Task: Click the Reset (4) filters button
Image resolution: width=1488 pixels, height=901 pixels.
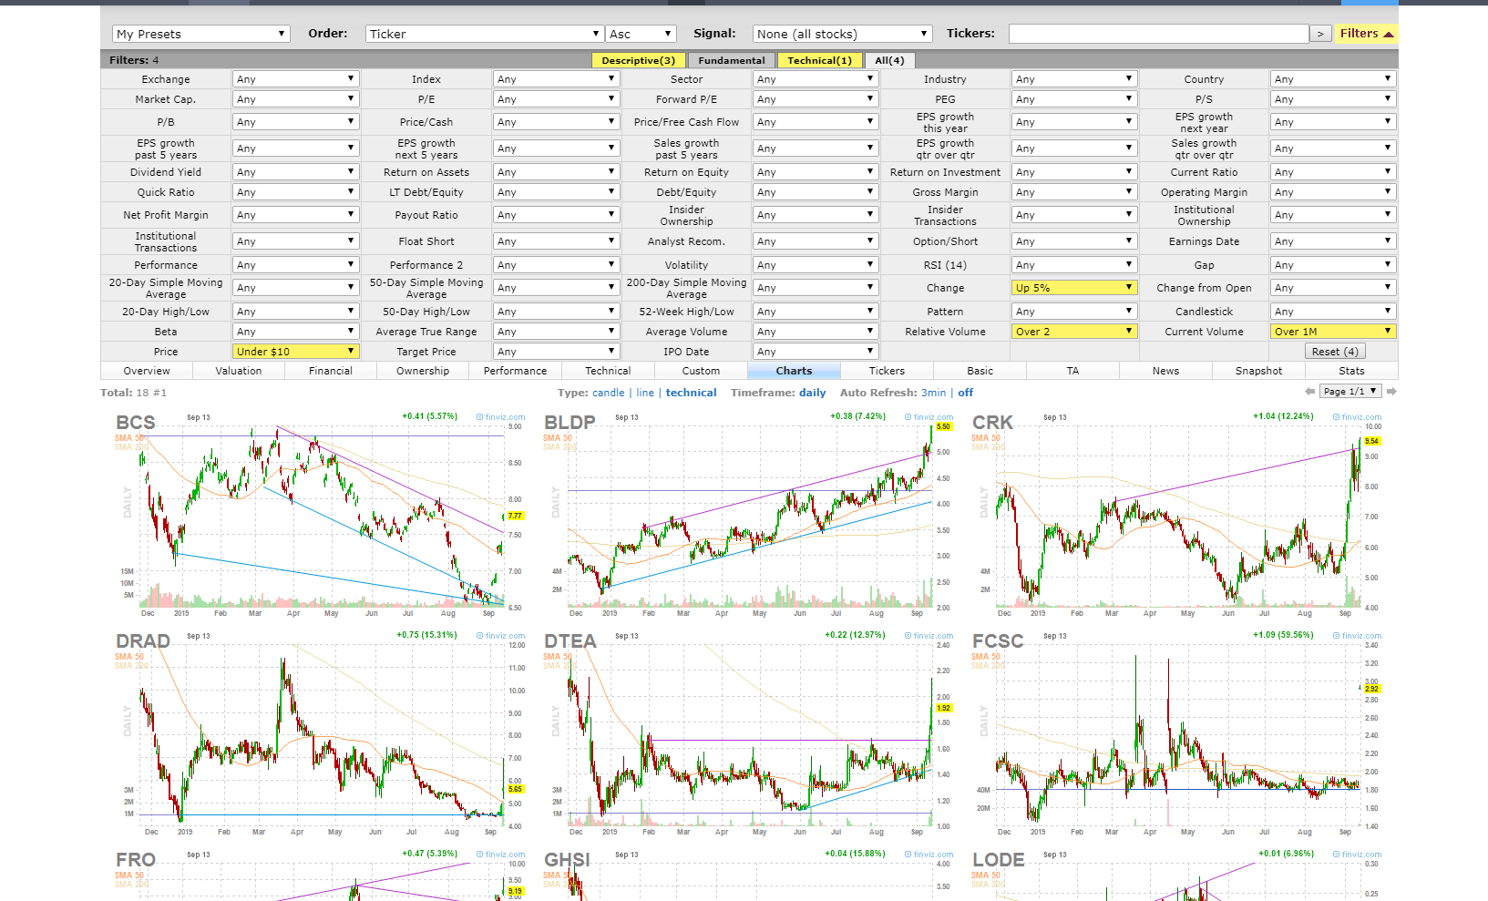Action: click(1335, 352)
